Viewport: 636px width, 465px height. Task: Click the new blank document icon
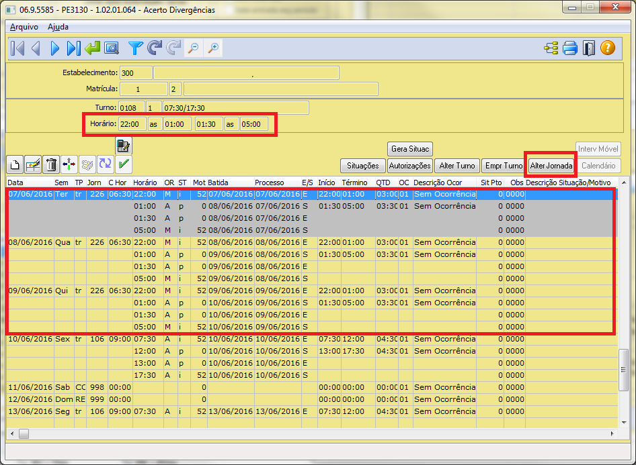point(15,164)
